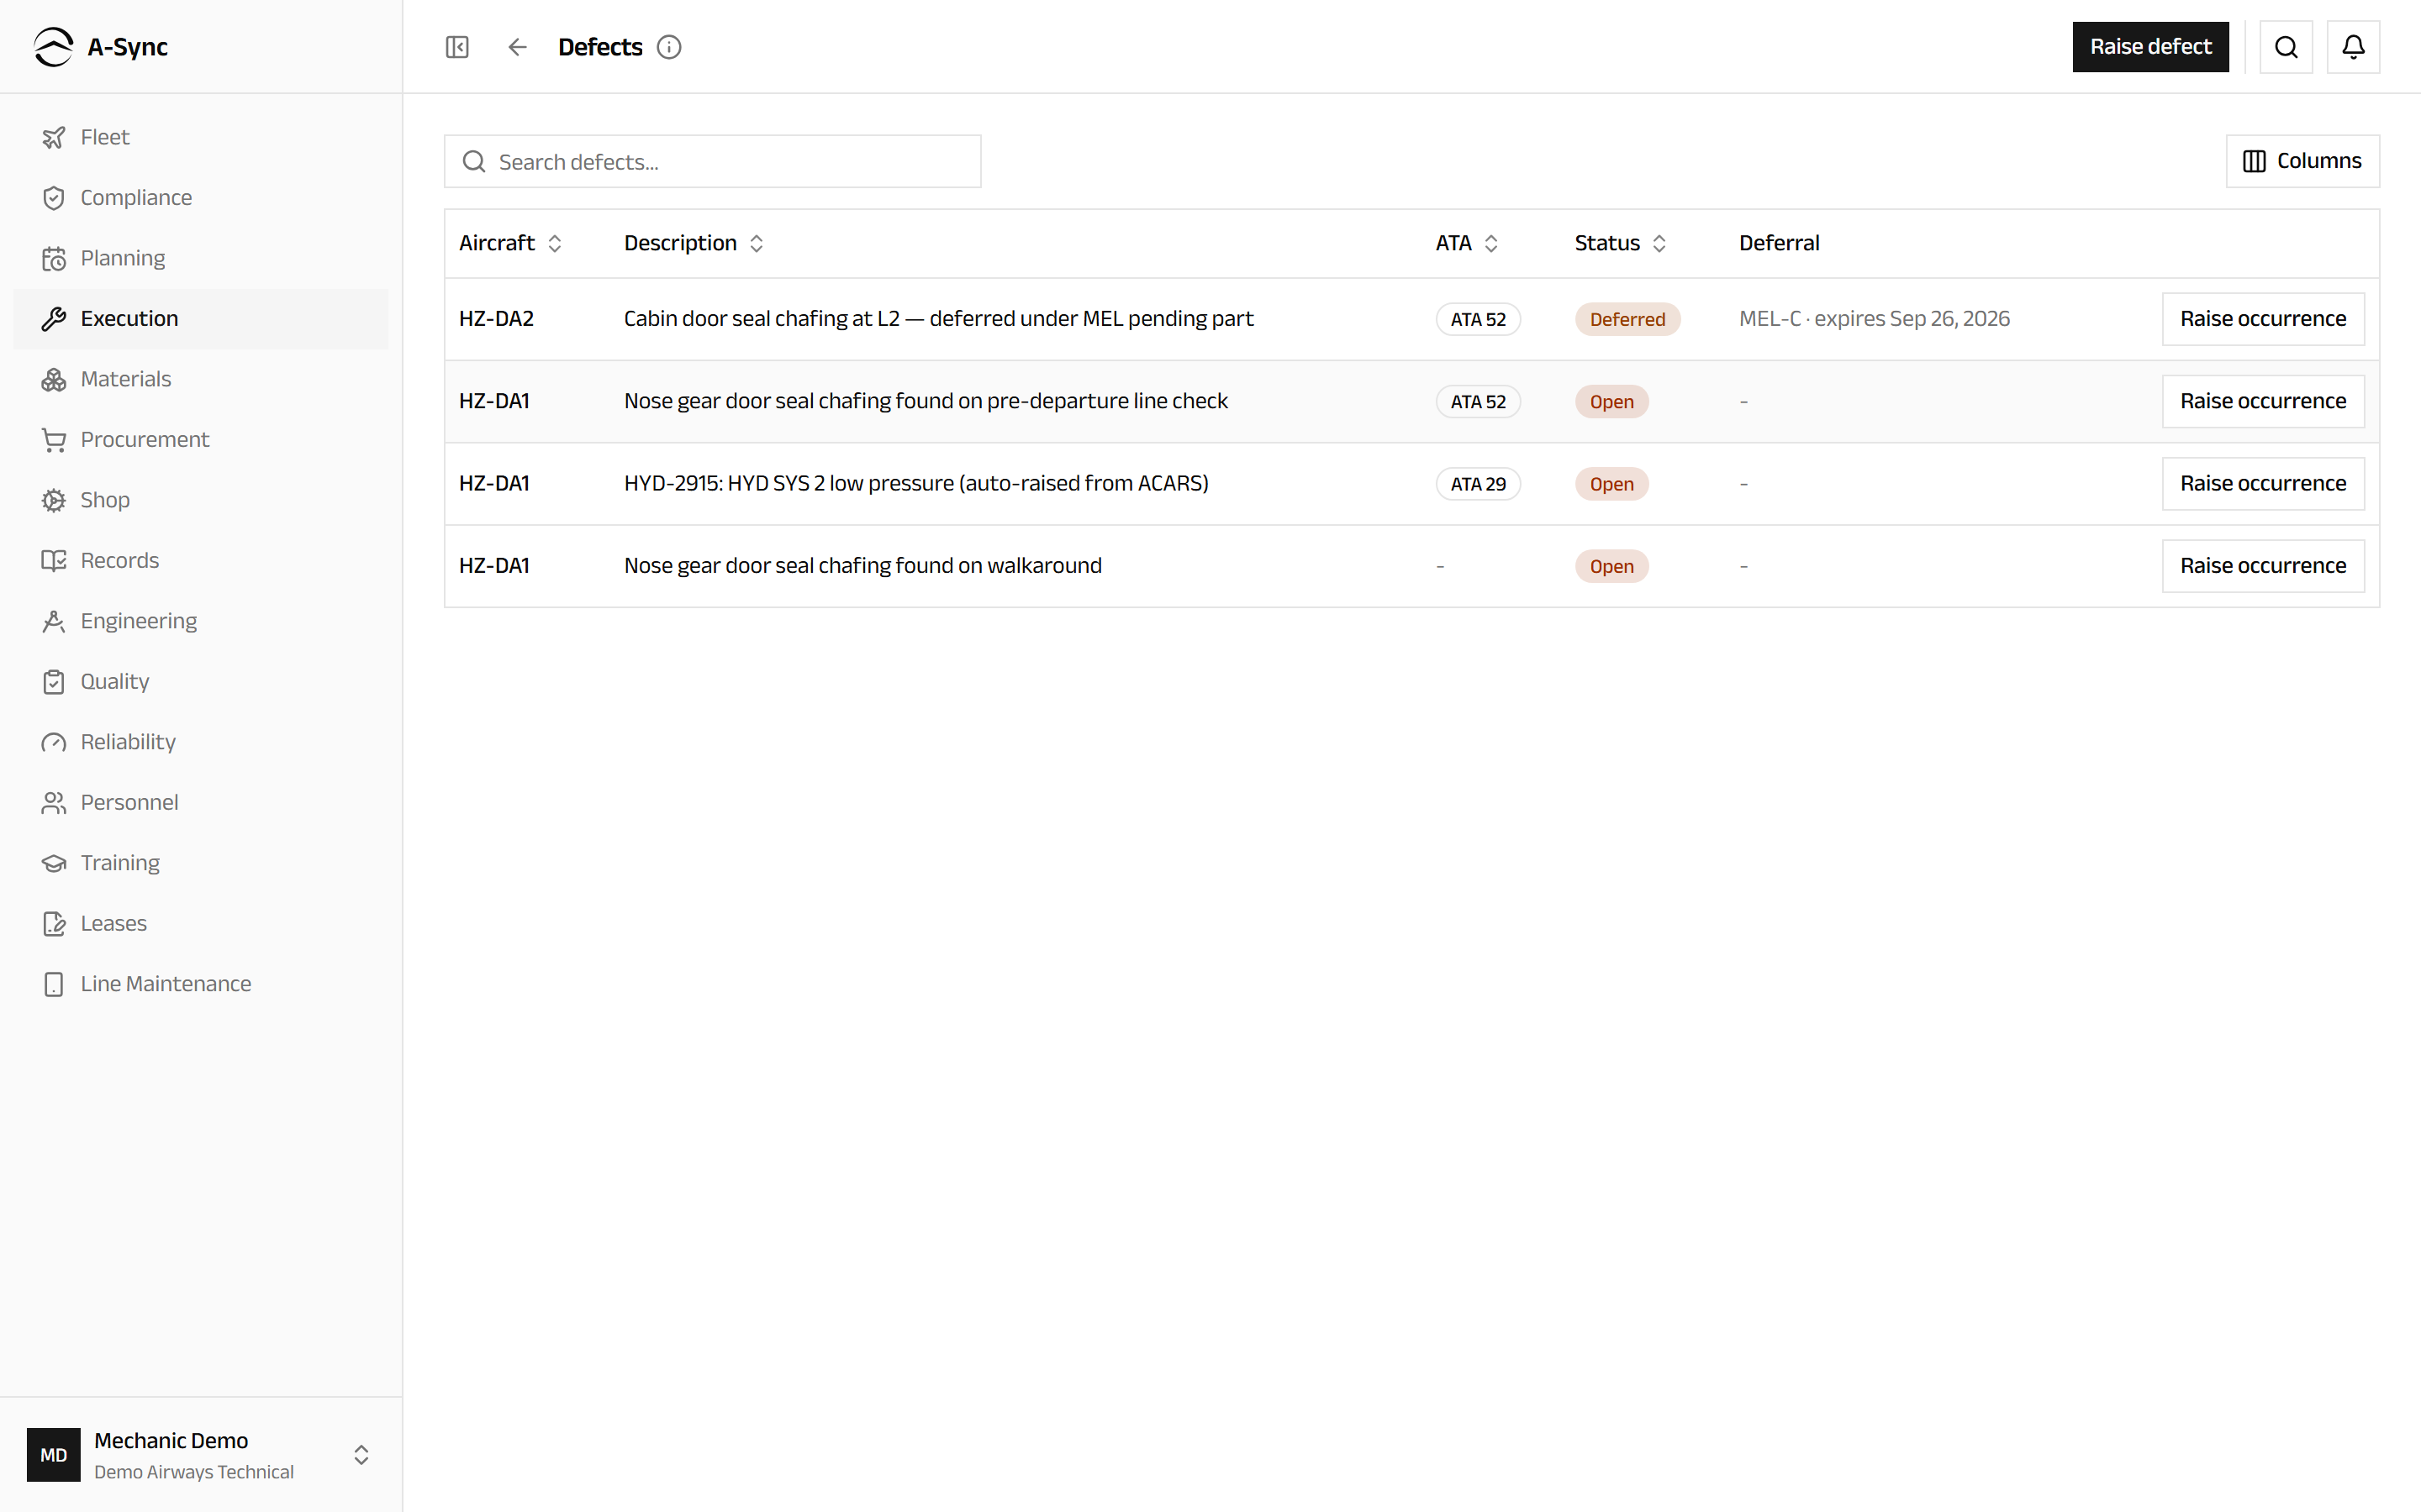Click the Shop gear icon
The image size is (2421, 1512).
pyautogui.click(x=54, y=500)
